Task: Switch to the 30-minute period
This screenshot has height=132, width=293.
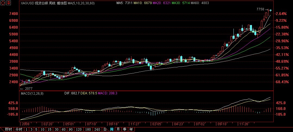Action: click(x=57, y=129)
